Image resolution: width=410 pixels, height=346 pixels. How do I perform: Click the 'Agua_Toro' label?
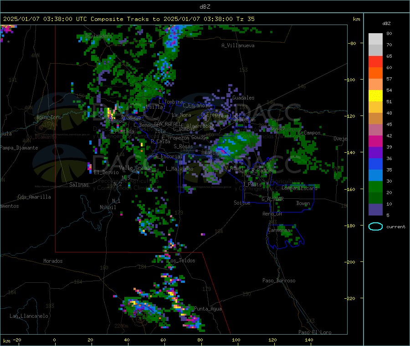coord(49,117)
